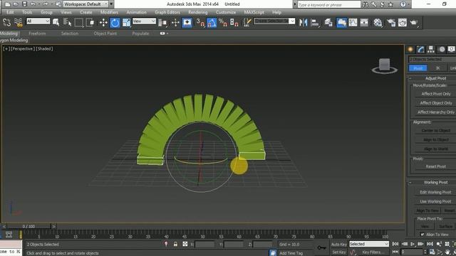Click the Affect Pivot Only button
Viewport: 456px width, 256px height.
(x=435, y=94)
